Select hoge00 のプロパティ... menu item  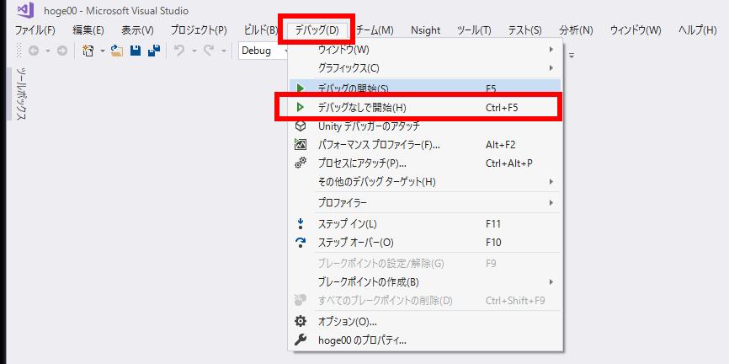425,340
